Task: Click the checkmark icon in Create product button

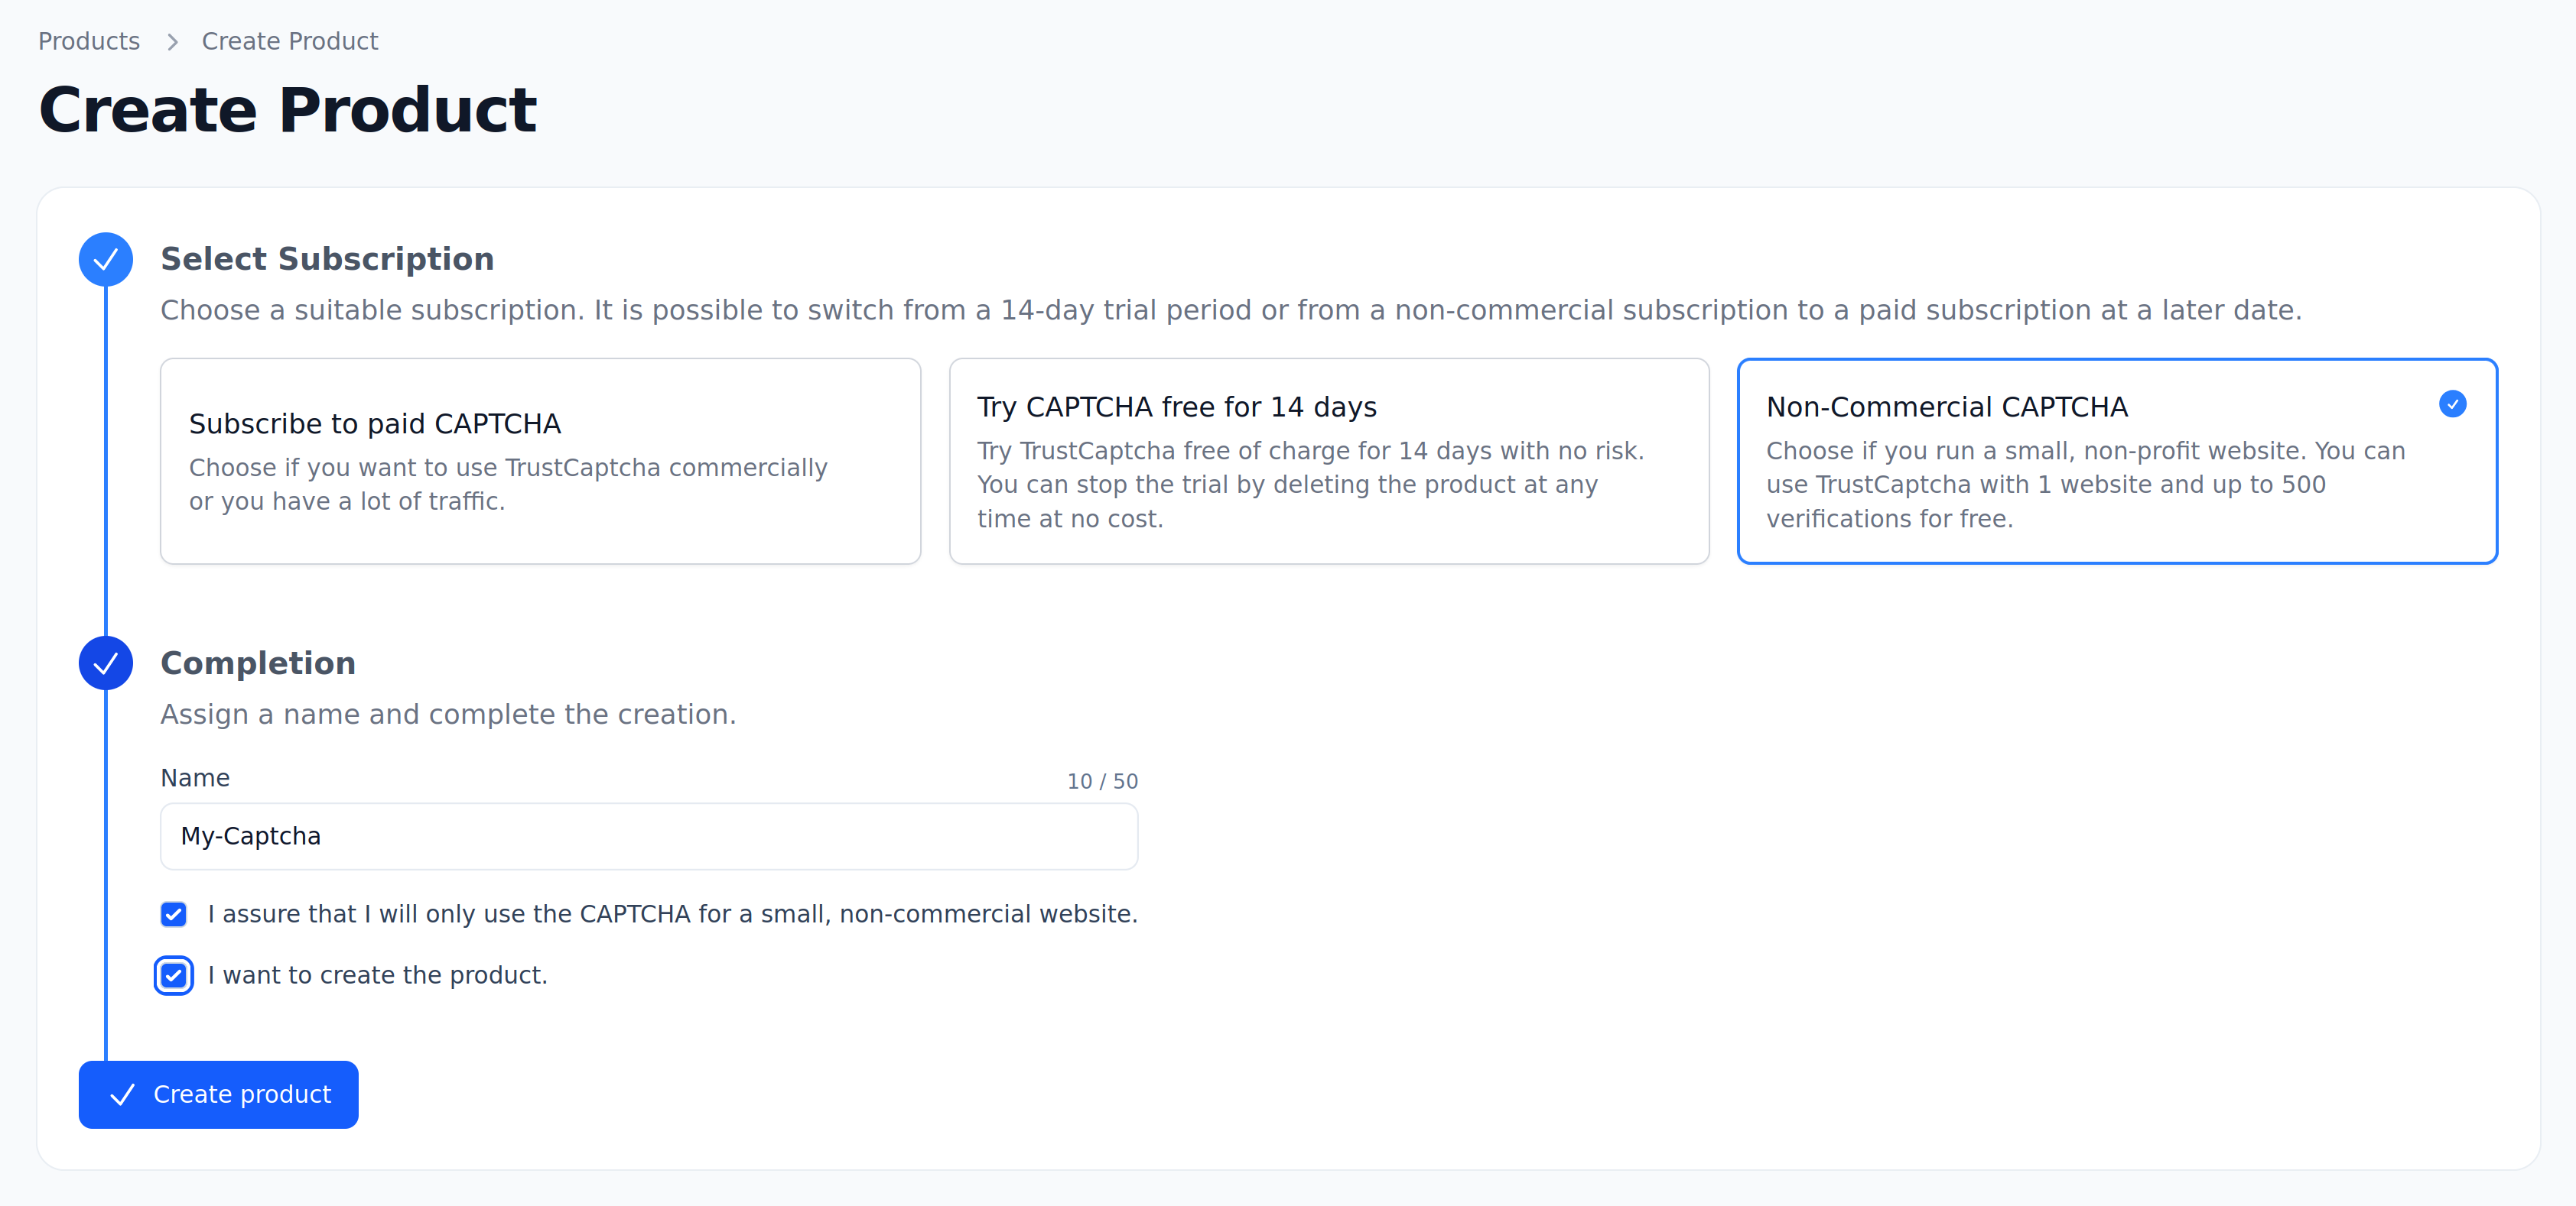Action: (122, 1095)
